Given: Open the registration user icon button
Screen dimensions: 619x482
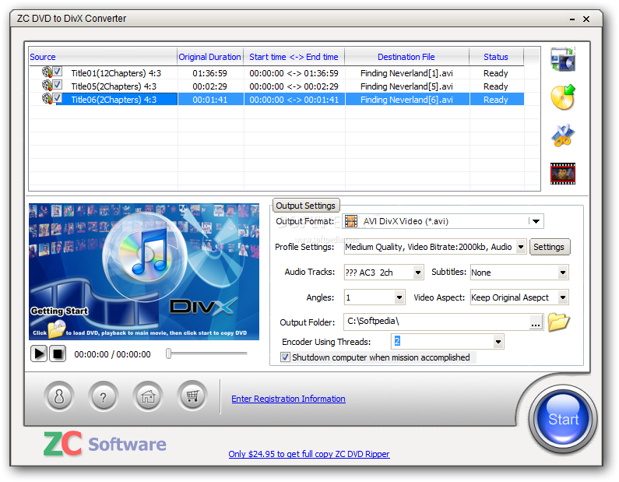Looking at the screenshot, I should (59, 396).
